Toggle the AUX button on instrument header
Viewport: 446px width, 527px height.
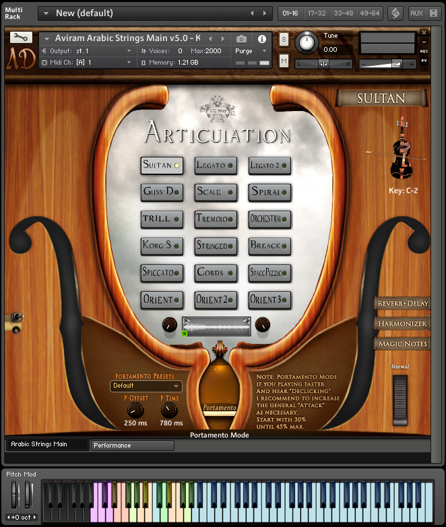(x=424, y=51)
